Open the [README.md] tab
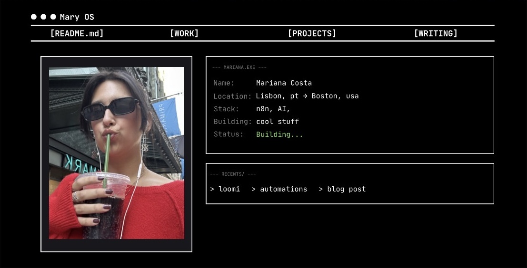Screen dimensions: 527x268 click(77, 33)
